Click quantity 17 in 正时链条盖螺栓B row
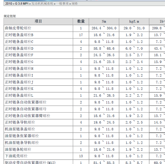Viewport: 165px width, 164px height. [81, 35]
